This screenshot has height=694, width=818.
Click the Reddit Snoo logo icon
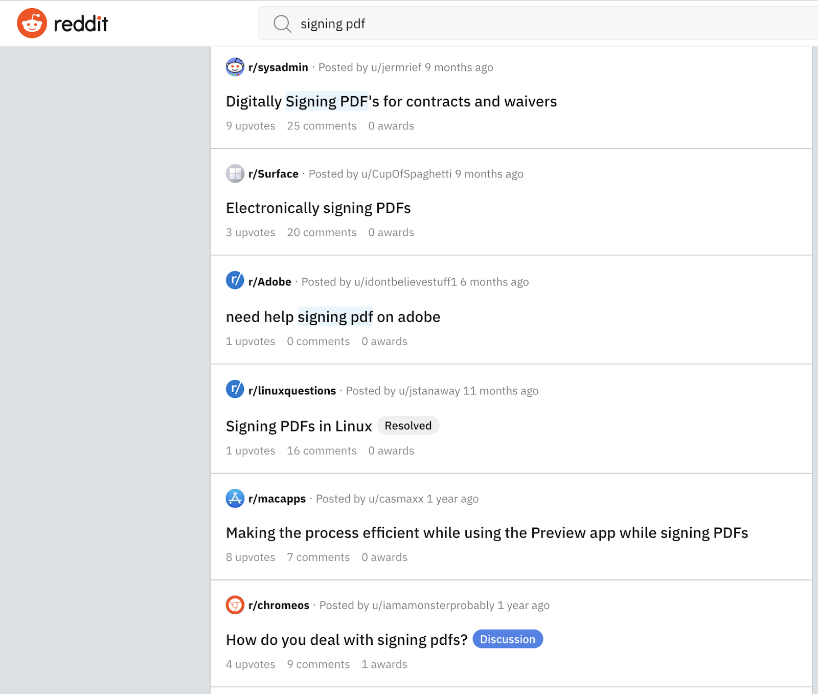coord(32,23)
